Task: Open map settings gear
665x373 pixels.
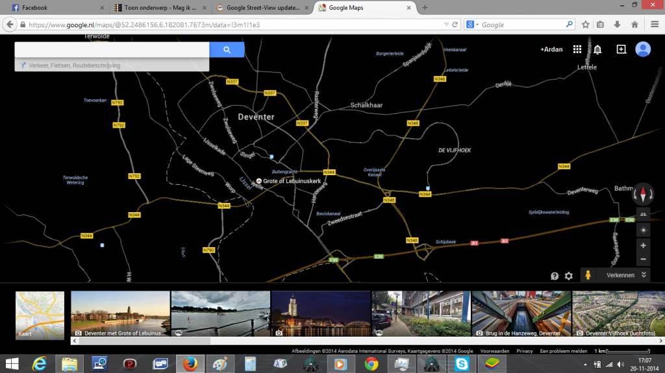Action: [x=569, y=276]
